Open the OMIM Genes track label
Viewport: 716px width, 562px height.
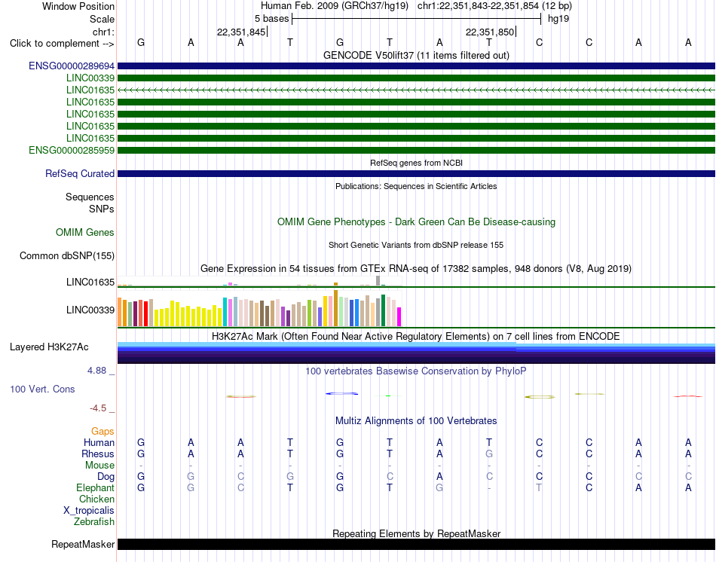[84, 232]
